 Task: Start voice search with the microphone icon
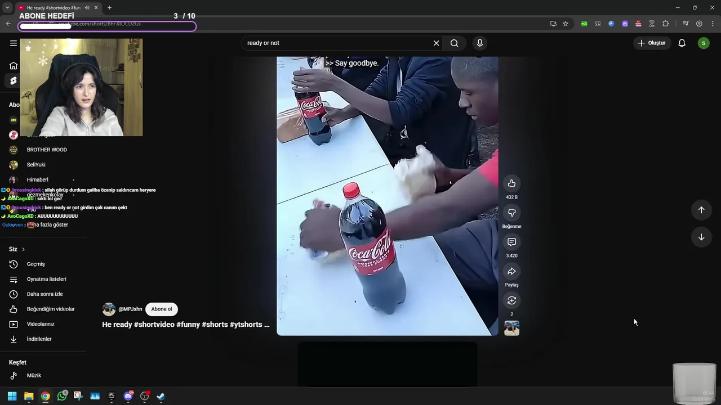(479, 43)
